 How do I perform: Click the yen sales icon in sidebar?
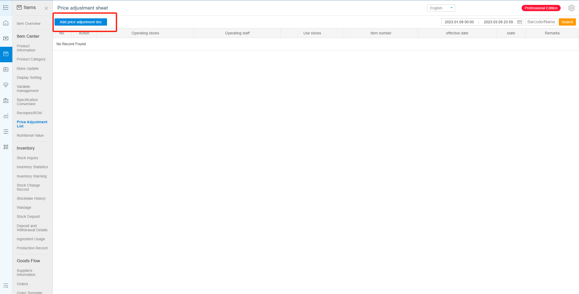(x=6, y=38)
